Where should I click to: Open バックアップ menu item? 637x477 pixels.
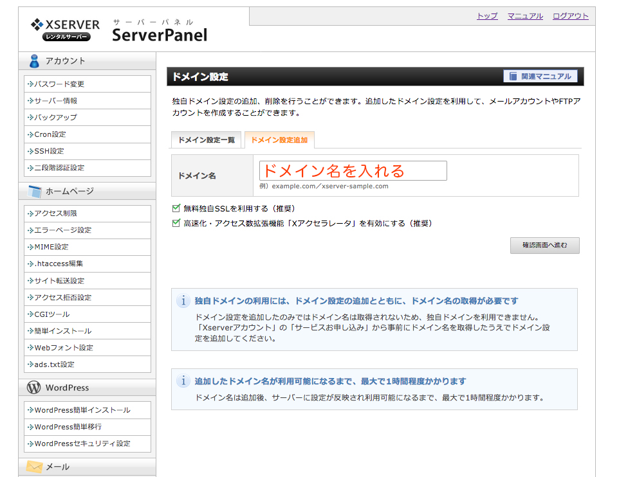click(x=88, y=118)
